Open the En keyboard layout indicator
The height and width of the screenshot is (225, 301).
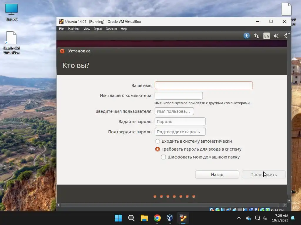(x=266, y=36)
